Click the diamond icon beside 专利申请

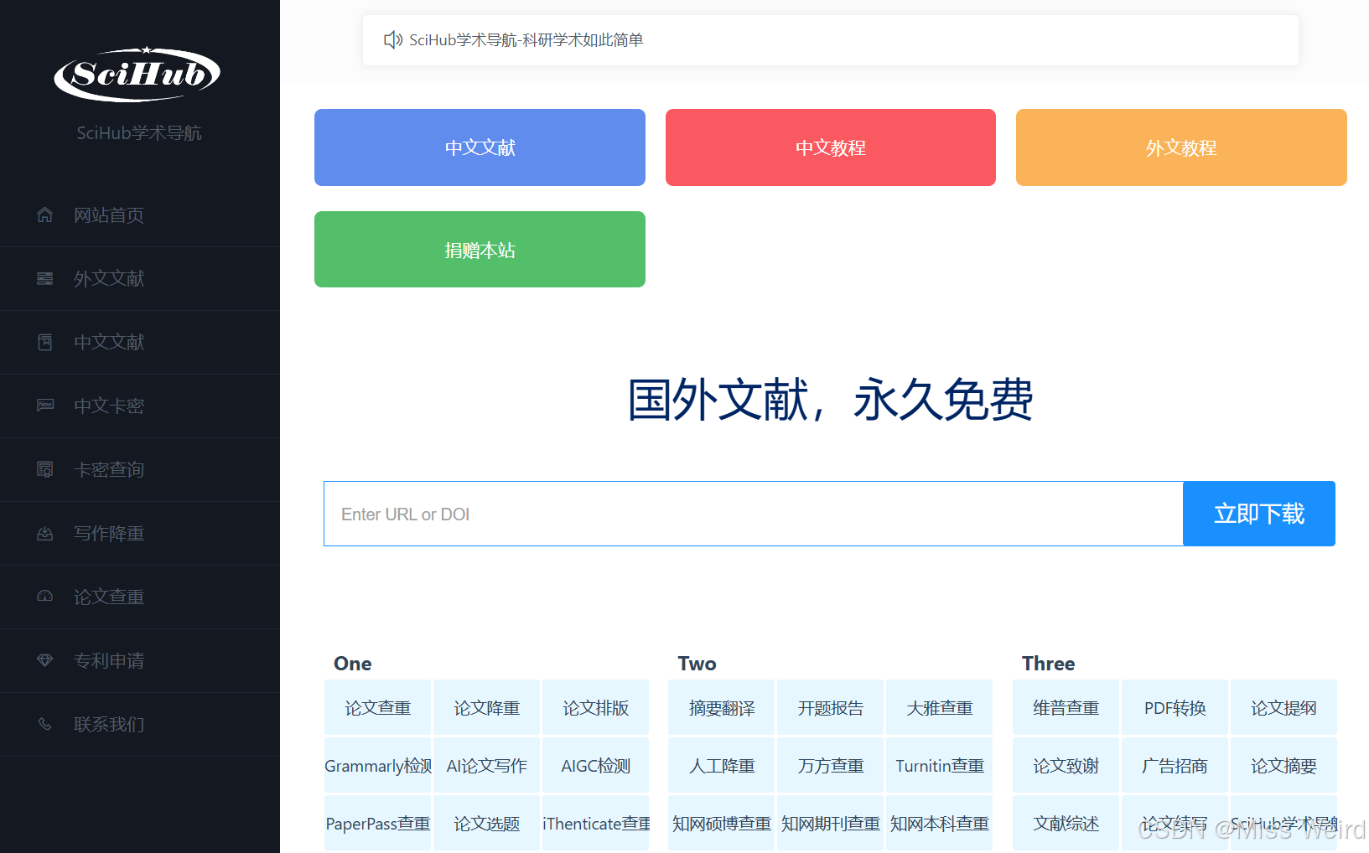(45, 661)
